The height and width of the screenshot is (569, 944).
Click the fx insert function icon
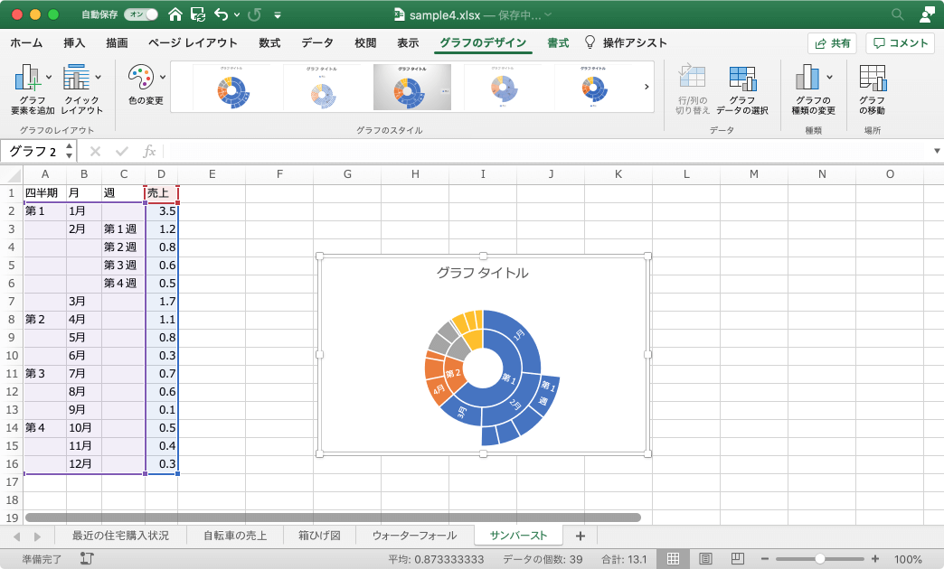pyautogui.click(x=149, y=151)
